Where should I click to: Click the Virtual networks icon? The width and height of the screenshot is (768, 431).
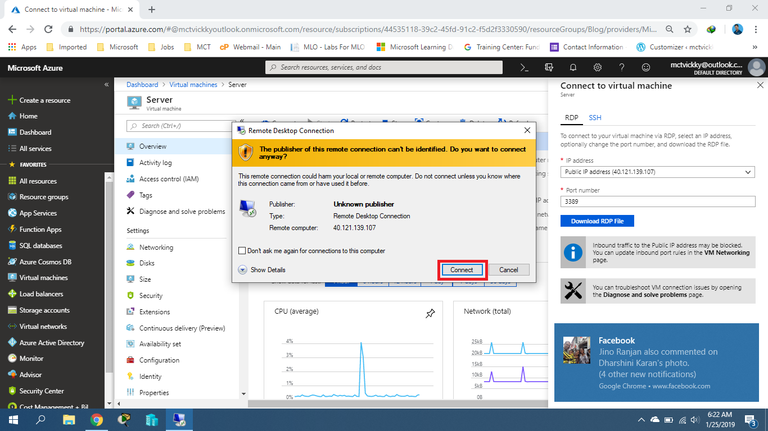[12, 327]
